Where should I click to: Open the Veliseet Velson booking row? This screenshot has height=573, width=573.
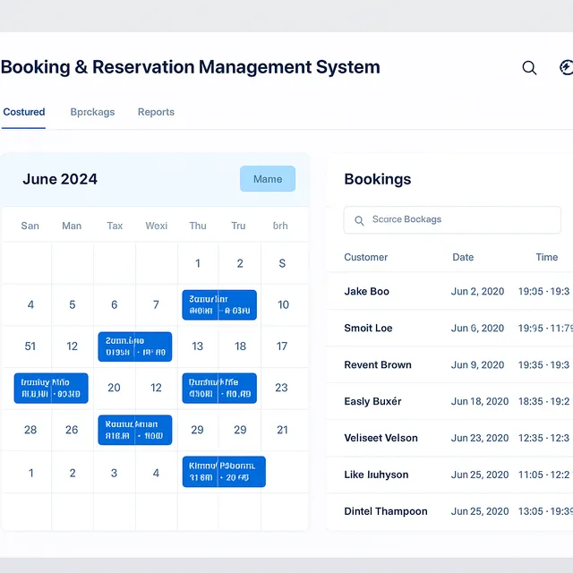coord(449,438)
